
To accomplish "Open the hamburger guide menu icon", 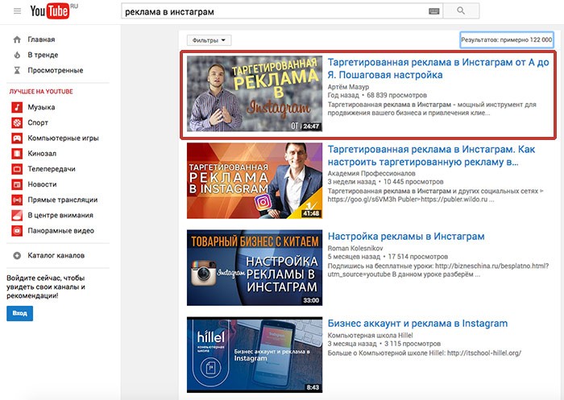I will [17, 11].
